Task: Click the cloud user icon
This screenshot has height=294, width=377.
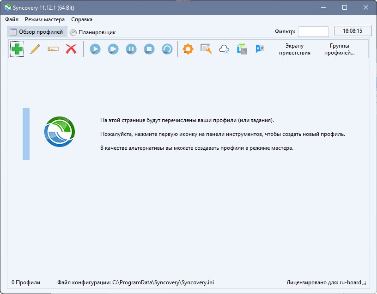Action: click(224, 49)
